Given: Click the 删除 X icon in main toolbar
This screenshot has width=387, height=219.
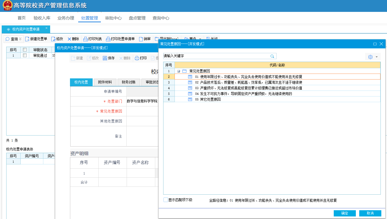Looking at the screenshot, I should point(69,39).
